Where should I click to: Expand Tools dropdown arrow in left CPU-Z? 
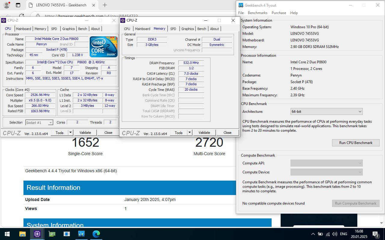tap(70, 133)
